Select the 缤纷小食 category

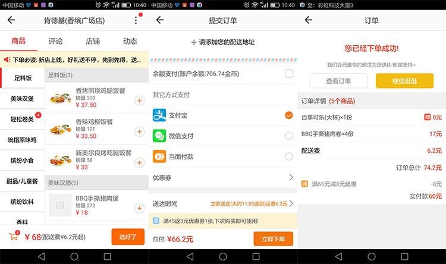pyautogui.click(x=23, y=161)
